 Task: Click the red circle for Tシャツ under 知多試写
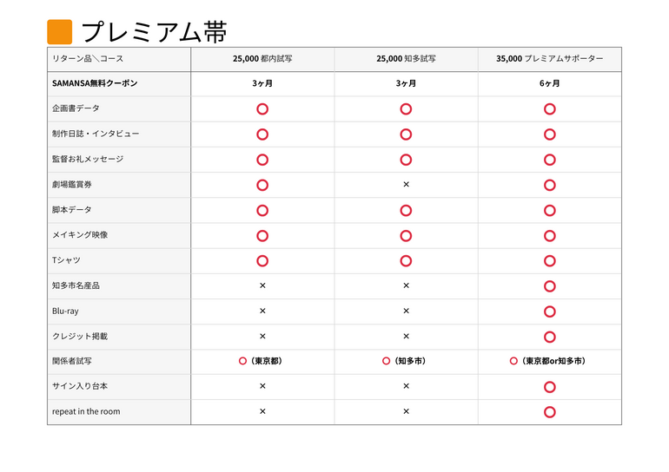click(406, 260)
